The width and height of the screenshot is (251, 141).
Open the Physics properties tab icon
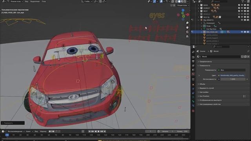193,89
